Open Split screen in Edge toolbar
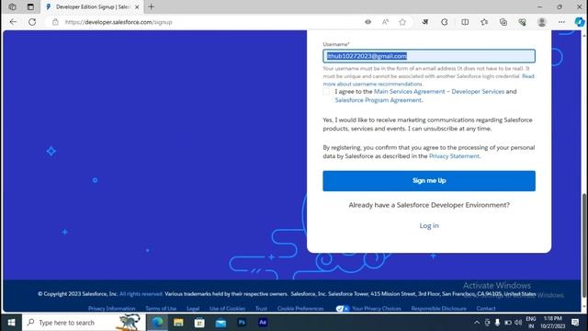Viewport: 588px width, 331px height. (465, 22)
